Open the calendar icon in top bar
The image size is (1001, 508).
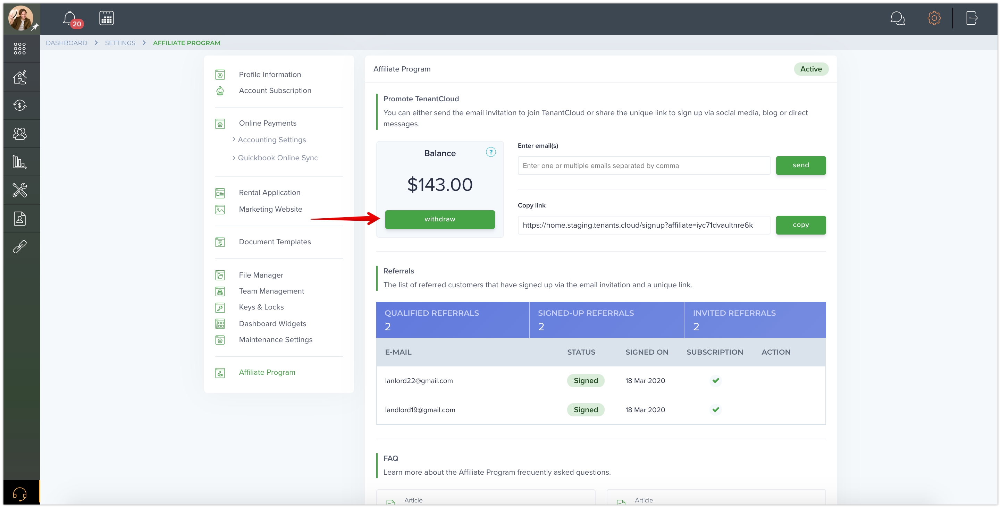click(106, 18)
